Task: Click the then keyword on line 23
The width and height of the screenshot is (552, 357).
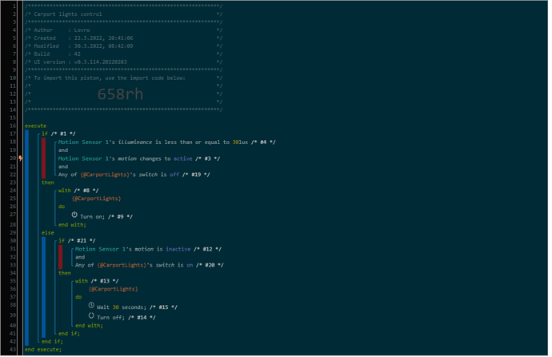Action: click(48, 183)
